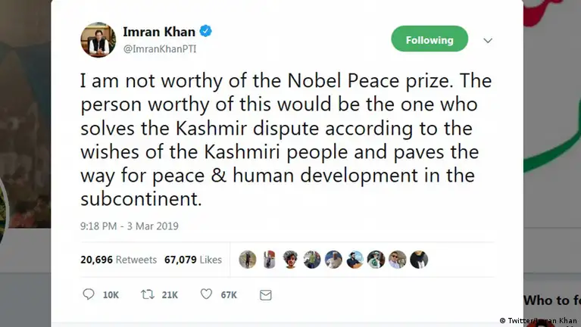Send tweet via direct message envelope icon
This screenshot has width=581, height=327.
coord(265,294)
